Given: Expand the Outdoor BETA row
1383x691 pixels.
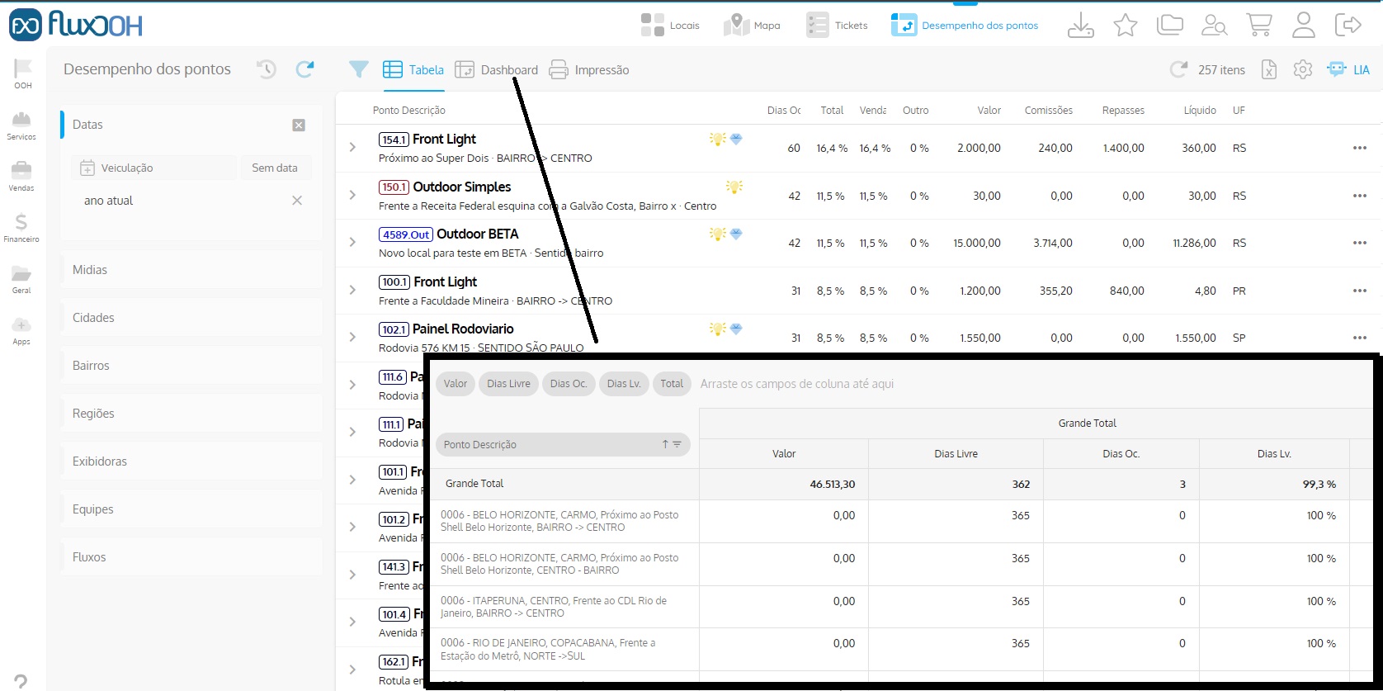Looking at the screenshot, I should (352, 243).
